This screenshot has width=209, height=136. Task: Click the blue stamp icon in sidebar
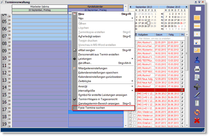coord(197,60)
